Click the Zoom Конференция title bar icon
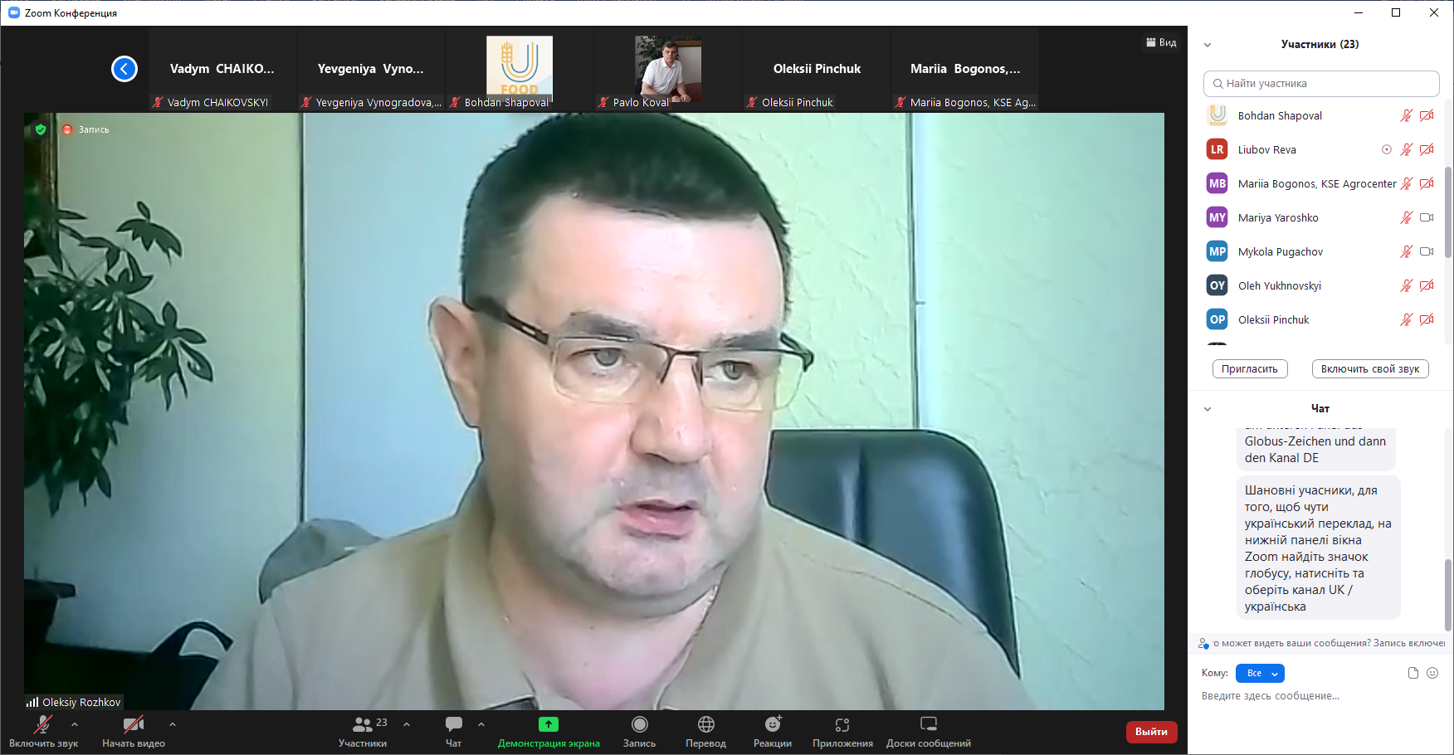 click(14, 13)
